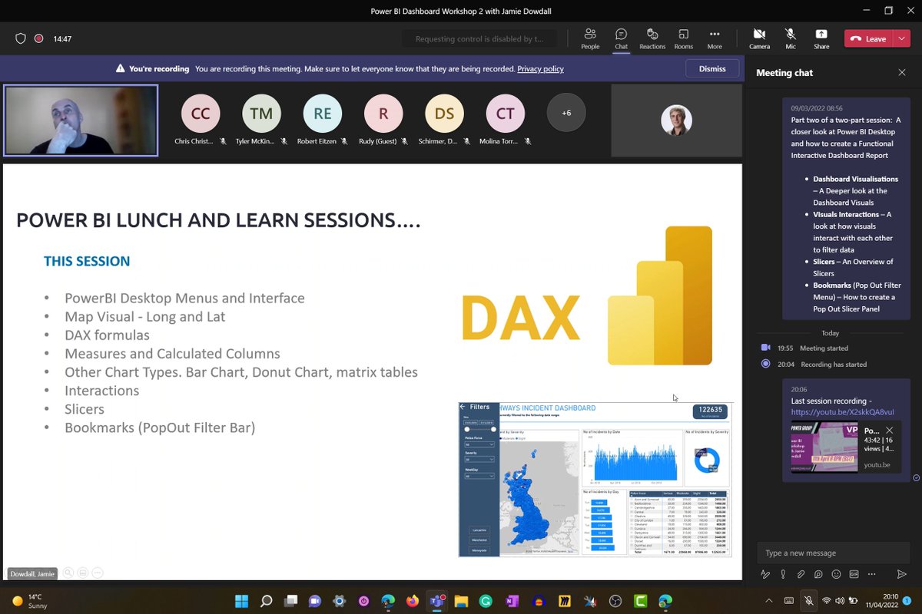The width and height of the screenshot is (922, 614).
Task: Open the Loop components icon
Action: coord(818,574)
